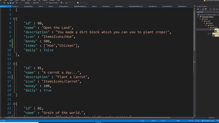Collapse the Models folder in Solution Explorer
The width and height of the screenshot is (219, 123).
204,23
